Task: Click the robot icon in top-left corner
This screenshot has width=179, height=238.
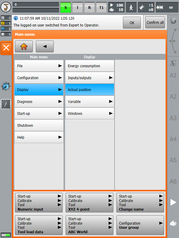Action: (x=6, y=7)
